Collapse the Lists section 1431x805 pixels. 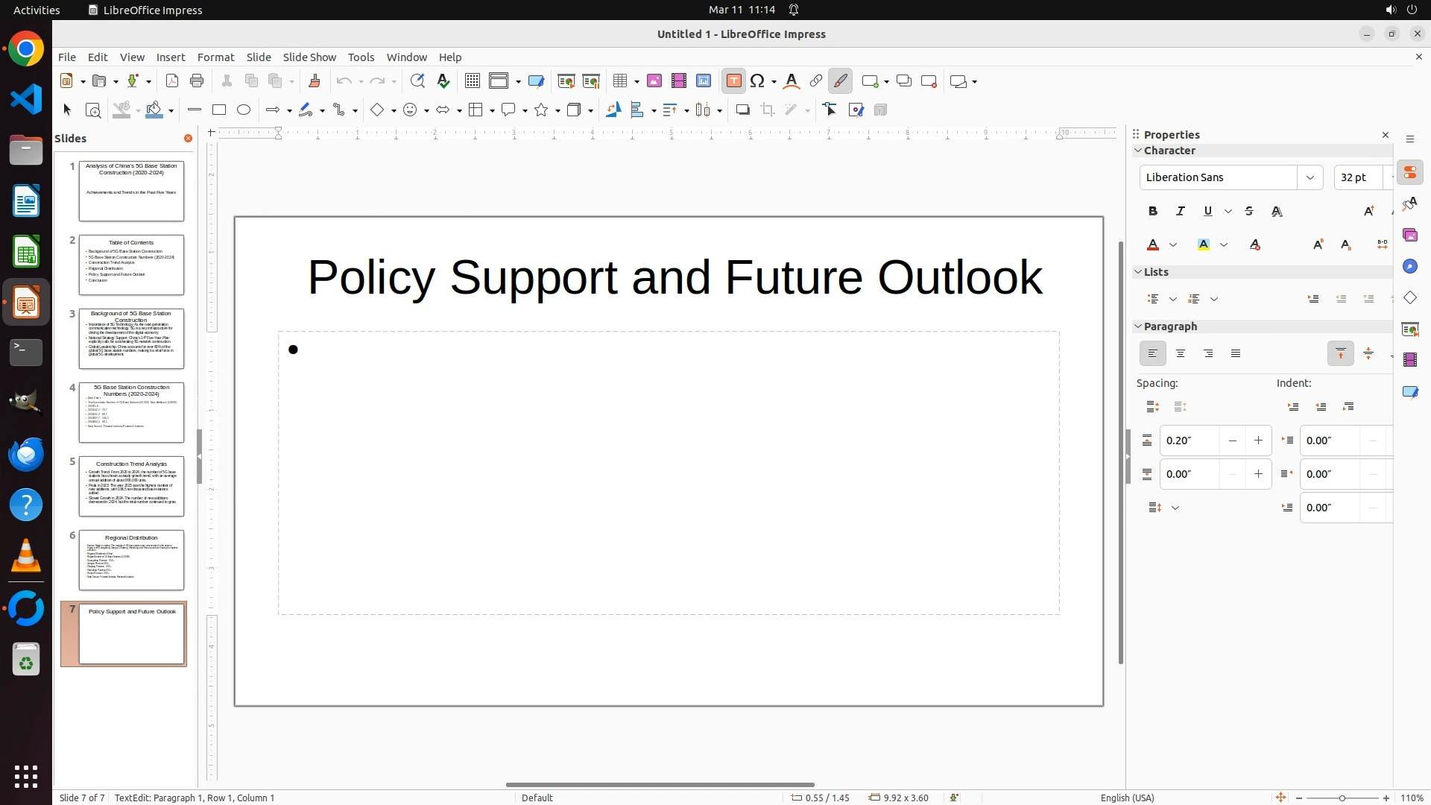1138,272
